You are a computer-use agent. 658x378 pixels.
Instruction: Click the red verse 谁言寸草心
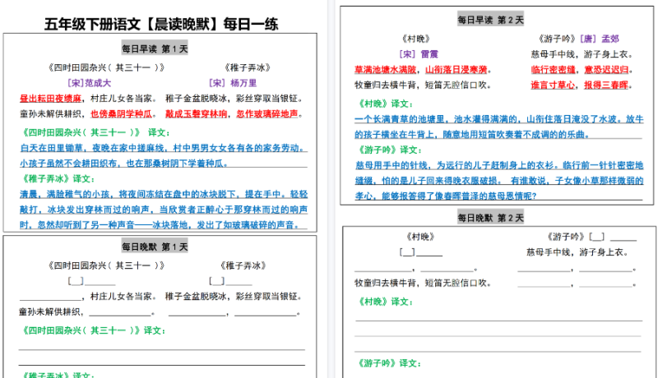(553, 85)
